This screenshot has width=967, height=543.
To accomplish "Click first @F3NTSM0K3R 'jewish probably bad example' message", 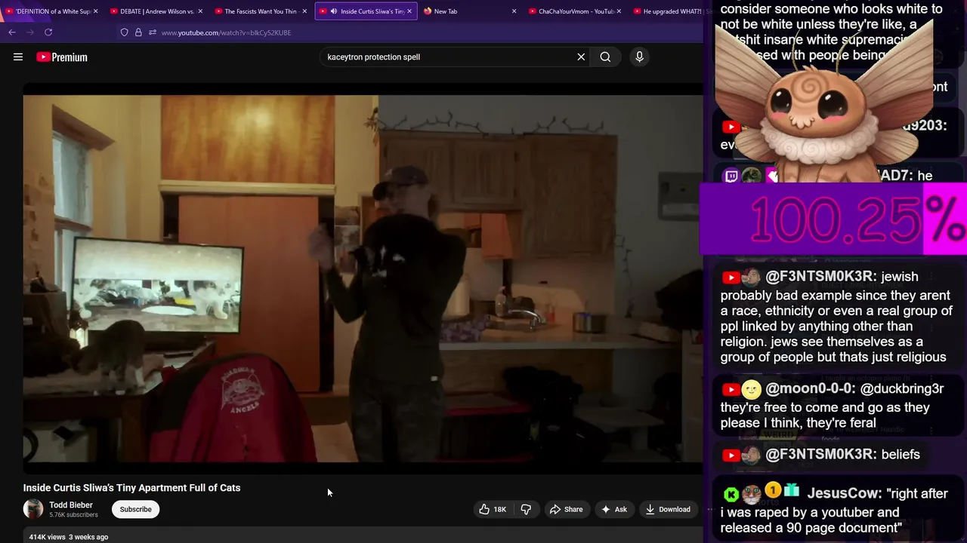I will click(x=836, y=317).
